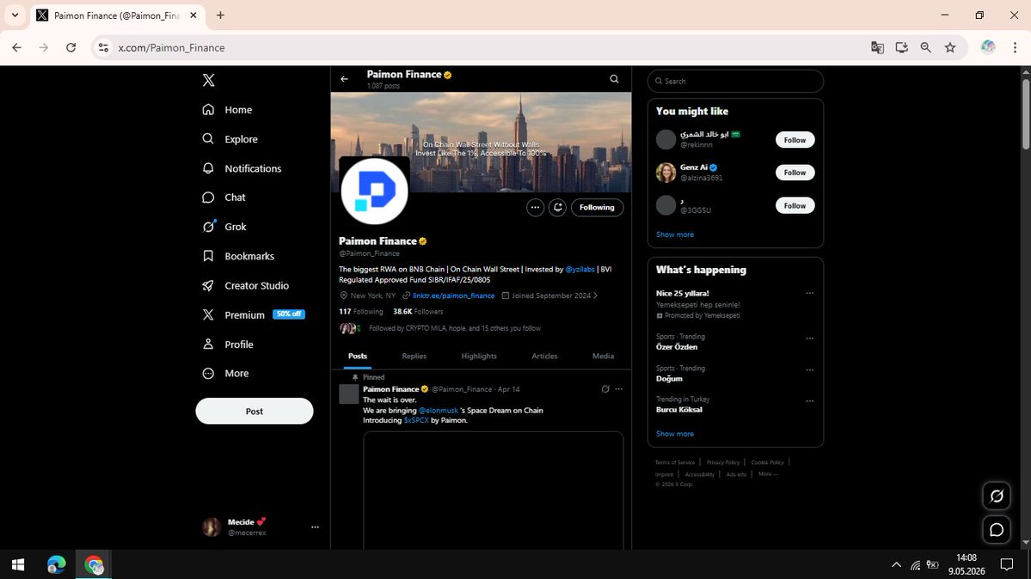Open profile more options (three dots) button

[x=535, y=208]
